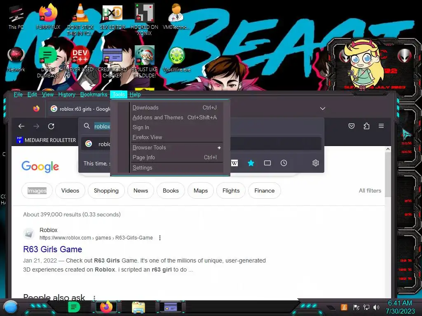The image size is (422, 316).
Task: Search Wikipedia with the W icon
Action: (234, 163)
